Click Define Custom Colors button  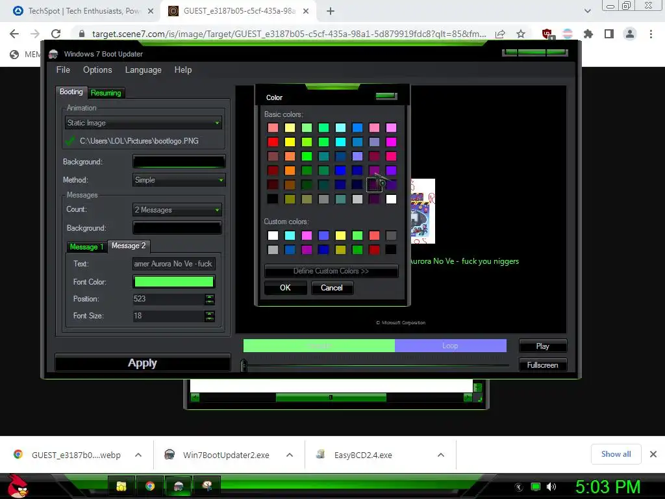331,271
